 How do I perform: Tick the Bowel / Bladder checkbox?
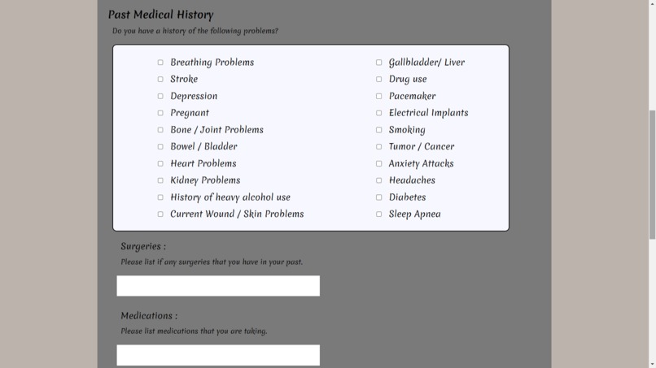(x=160, y=146)
